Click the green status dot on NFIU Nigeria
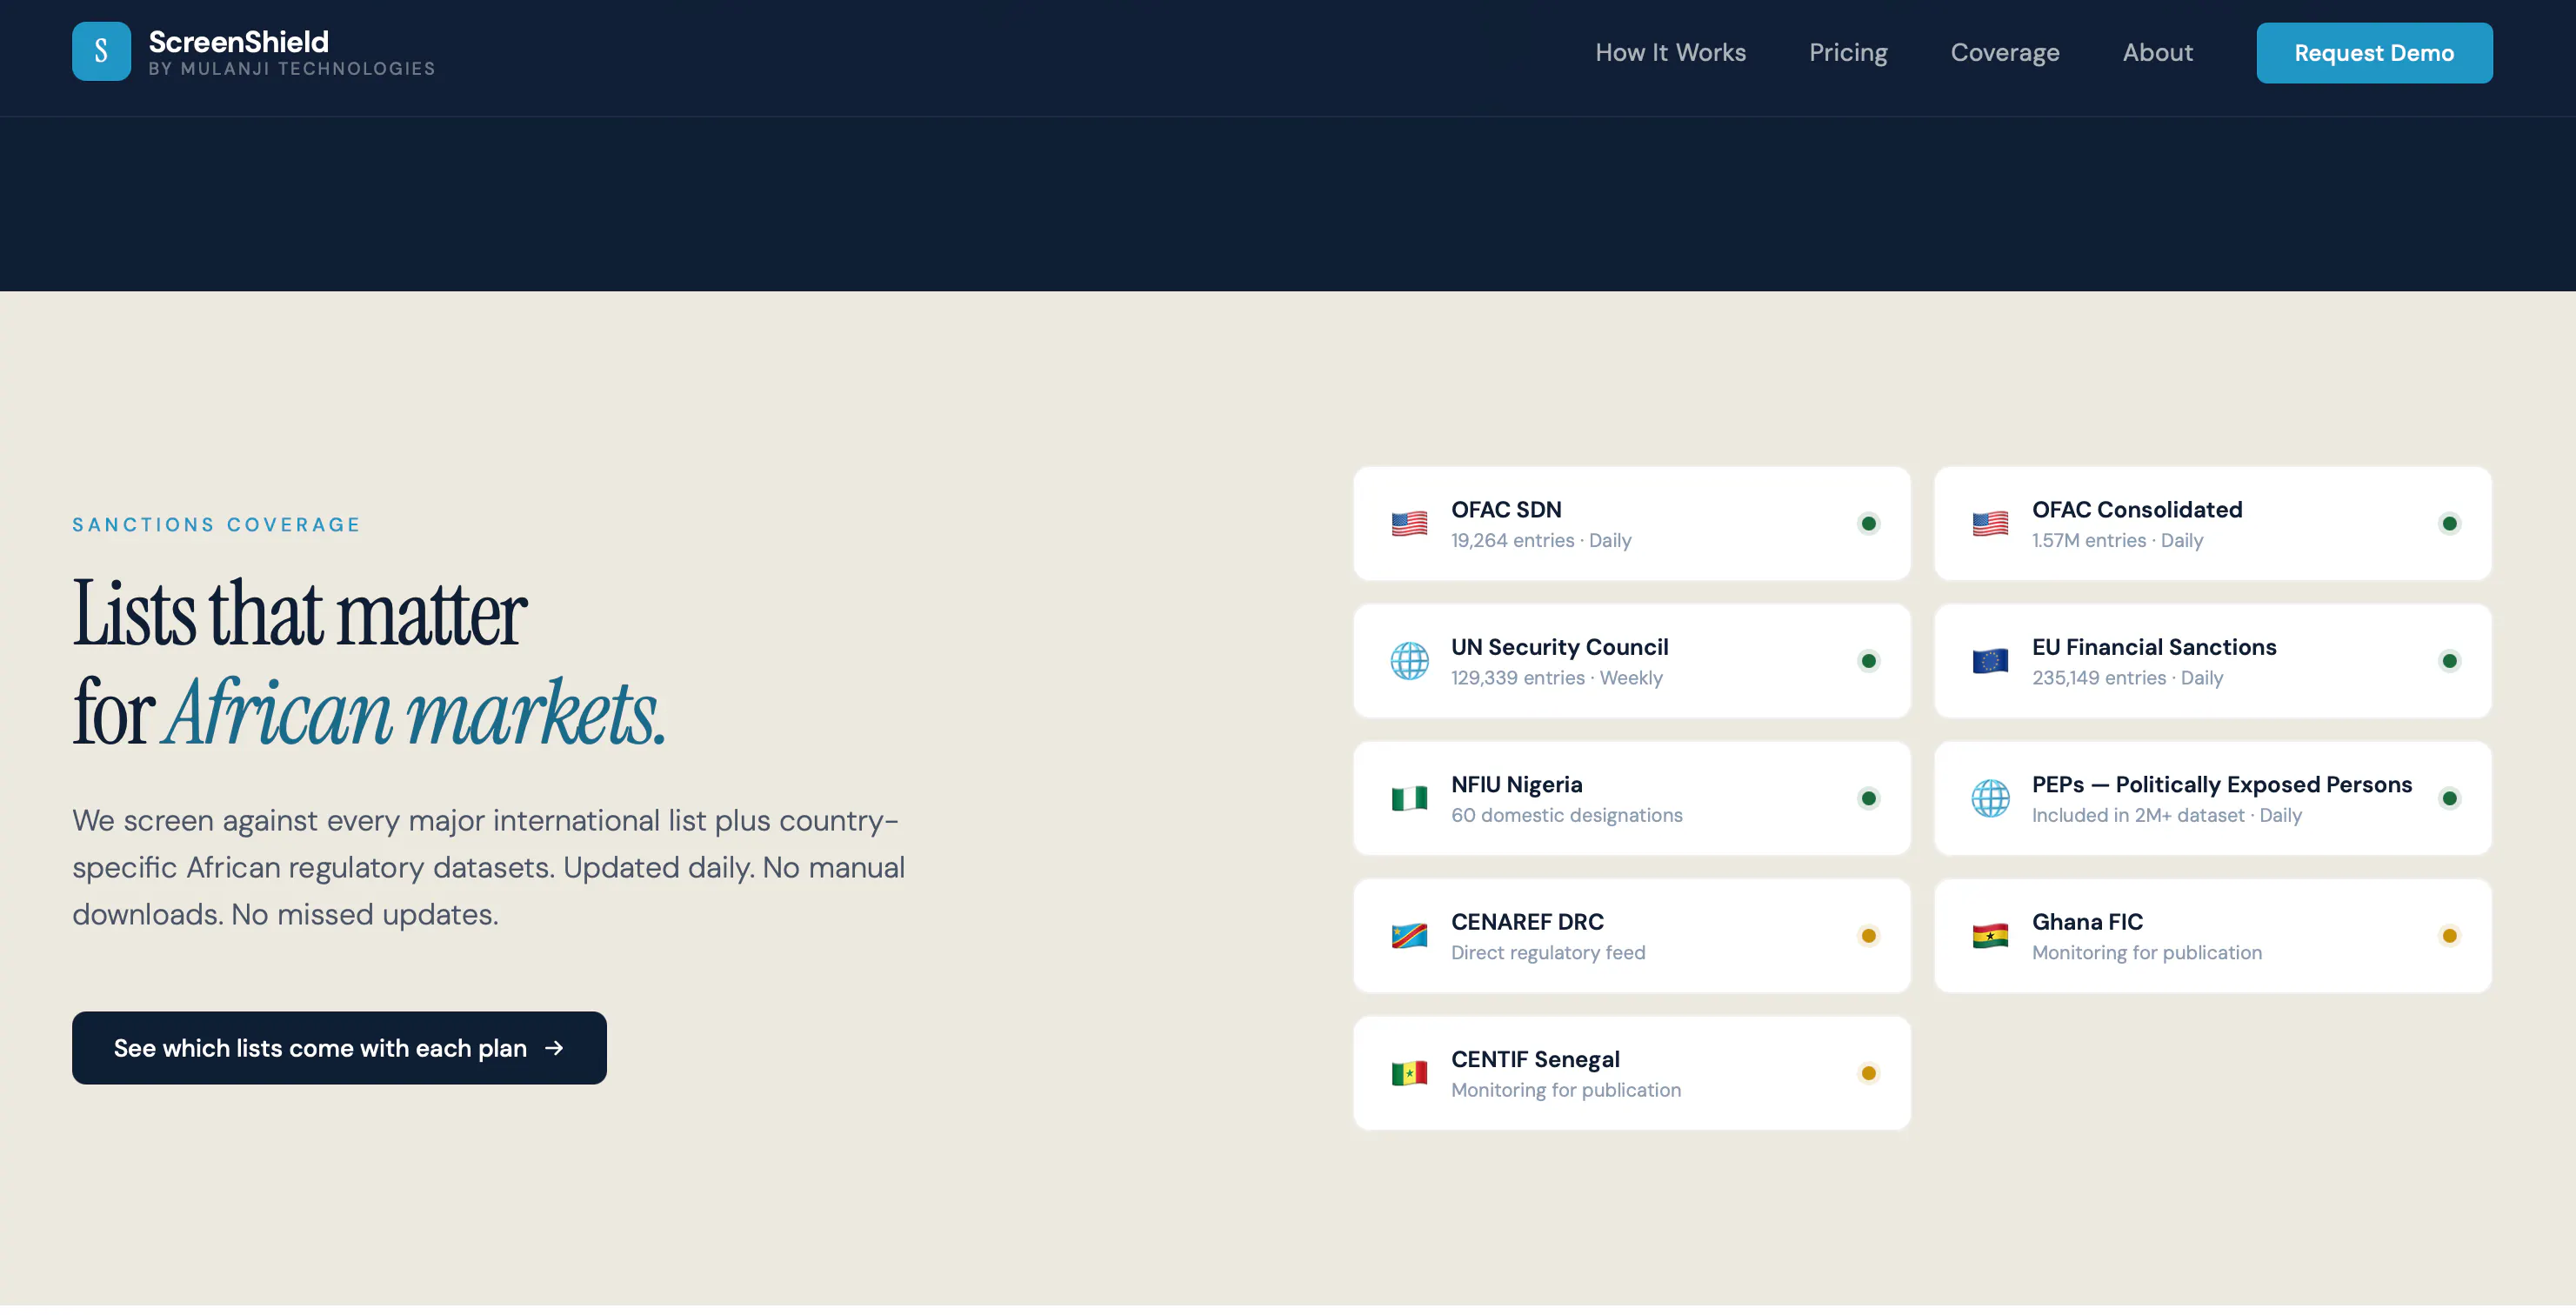This screenshot has height=1315, width=2576. pos(1868,799)
